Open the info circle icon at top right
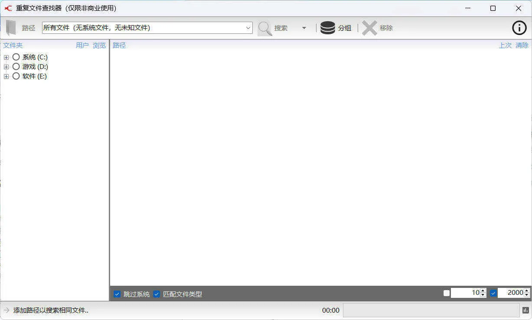Screen dimensions: 532x320 coord(519,27)
